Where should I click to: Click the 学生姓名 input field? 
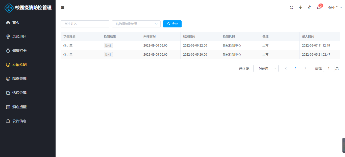85,24
